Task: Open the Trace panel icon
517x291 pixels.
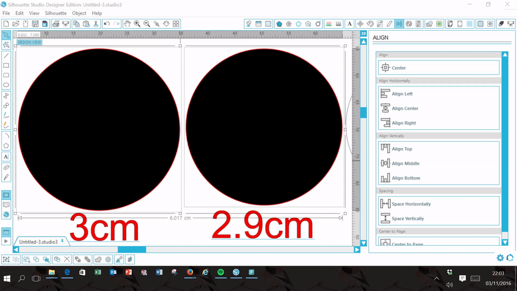Action: pyautogui.click(x=439, y=24)
